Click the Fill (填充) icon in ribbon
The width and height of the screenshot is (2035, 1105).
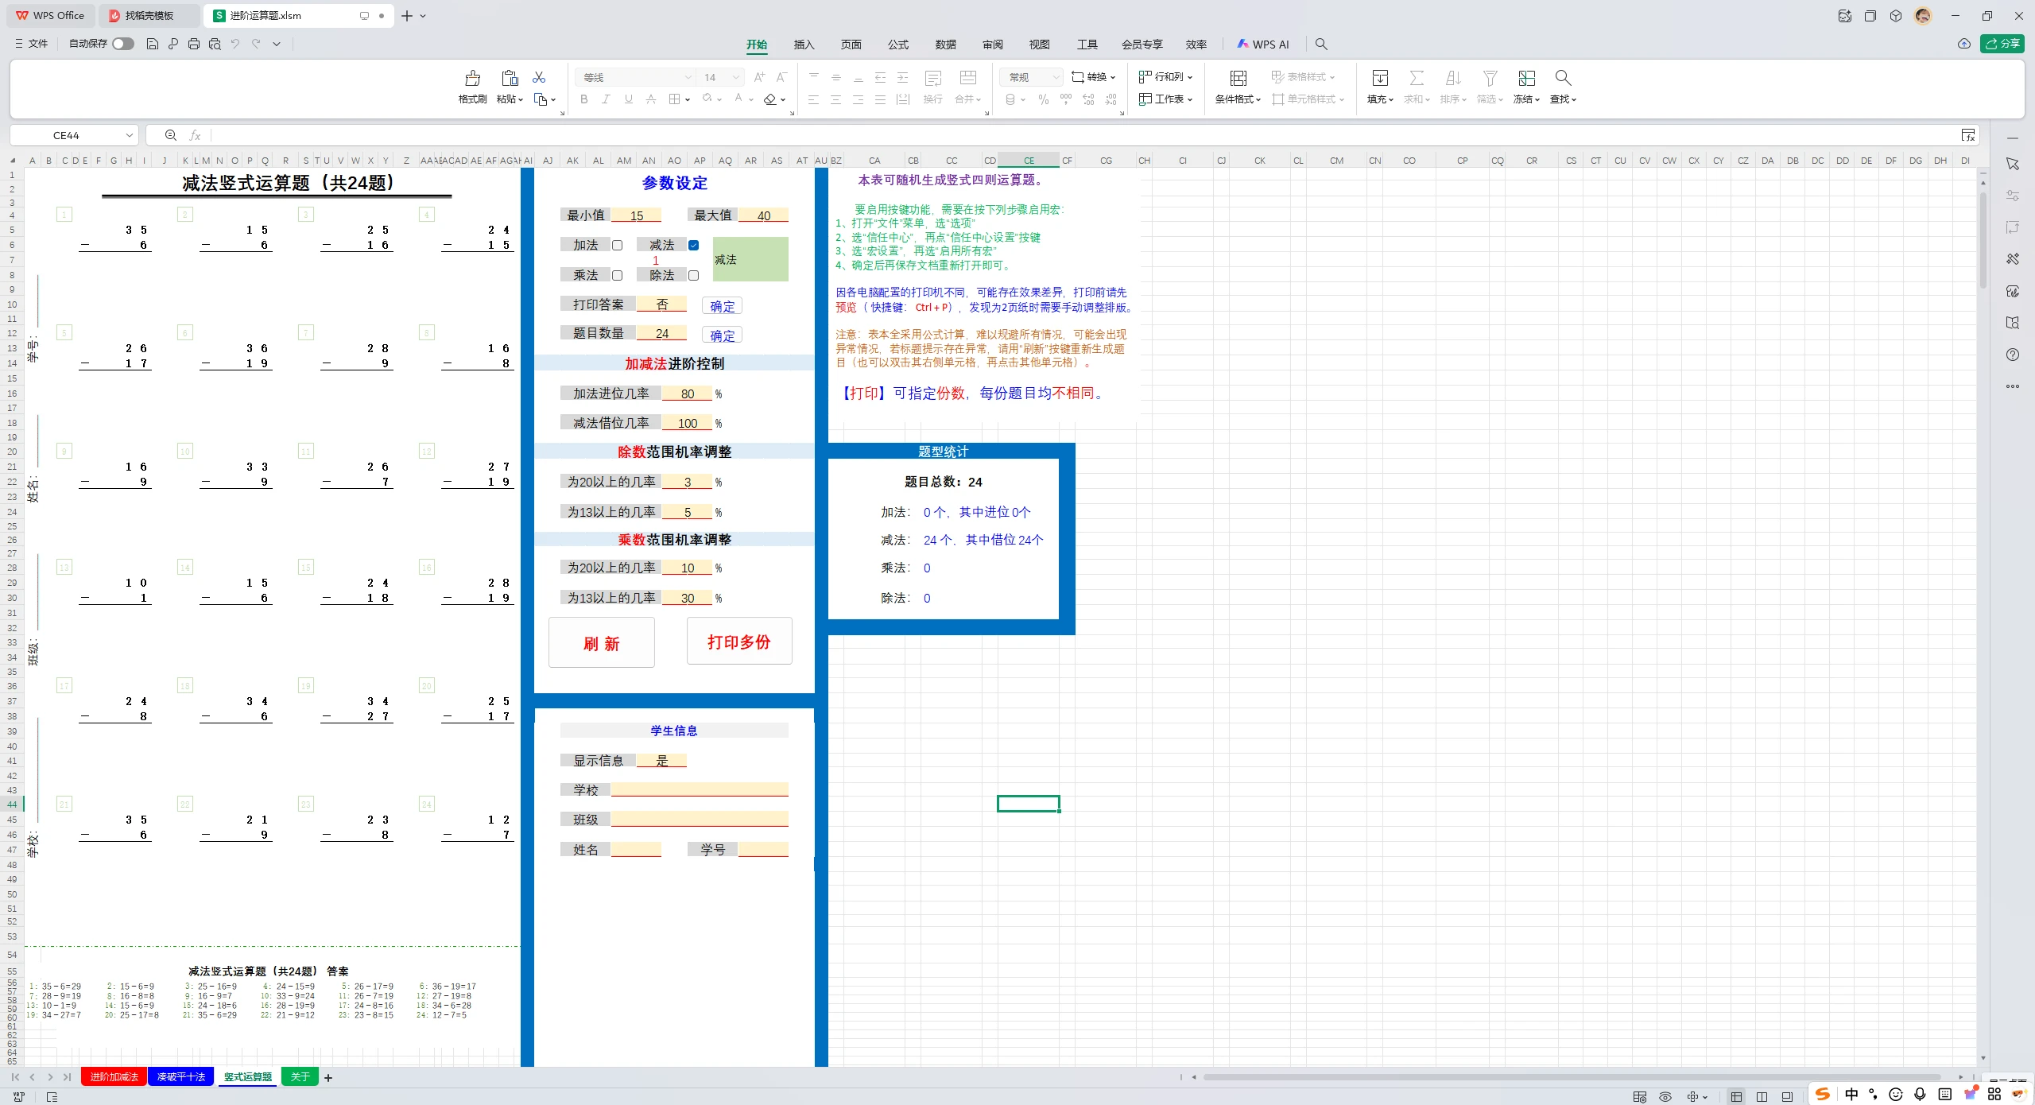tap(1380, 78)
